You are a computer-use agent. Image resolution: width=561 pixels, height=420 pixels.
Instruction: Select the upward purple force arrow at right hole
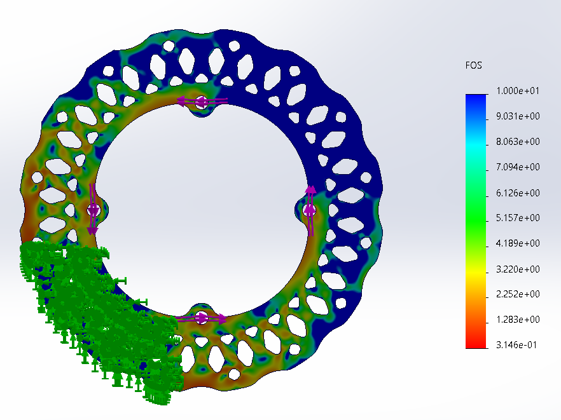tap(310, 211)
